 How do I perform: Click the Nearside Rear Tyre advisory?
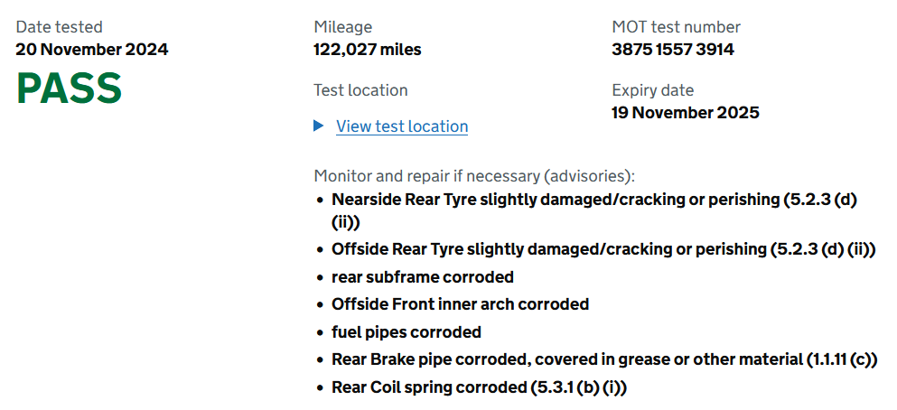pos(593,200)
